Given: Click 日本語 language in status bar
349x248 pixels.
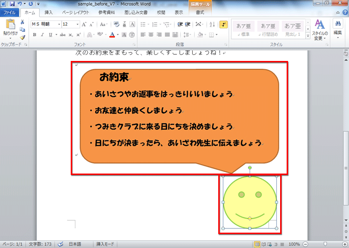Looking at the screenshot, I should pyautogui.click(x=75, y=244).
